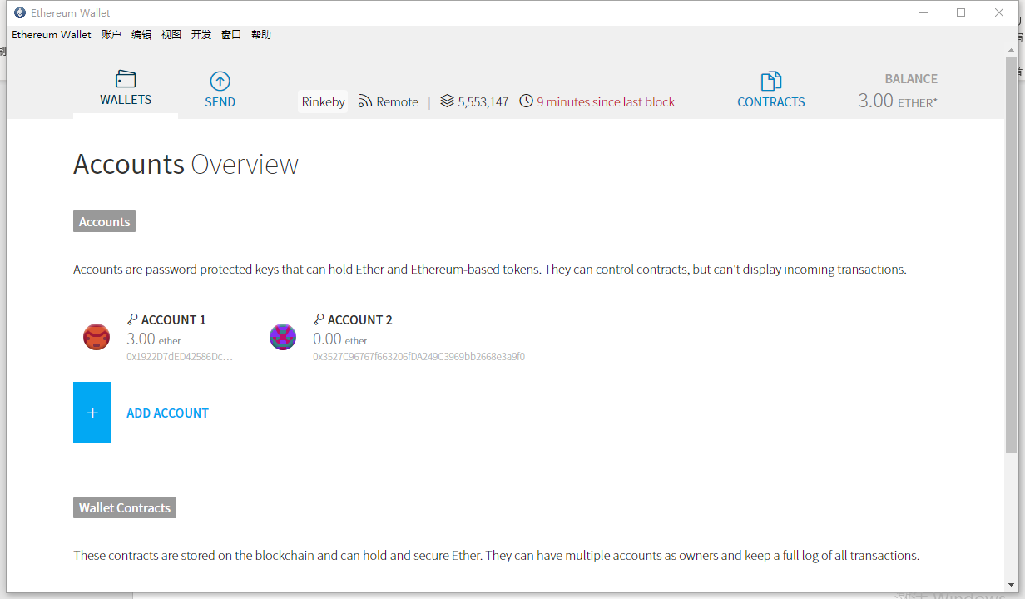The image size is (1025, 599).
Task: Click the blue plus add account icon
Action: pos(92,413)
